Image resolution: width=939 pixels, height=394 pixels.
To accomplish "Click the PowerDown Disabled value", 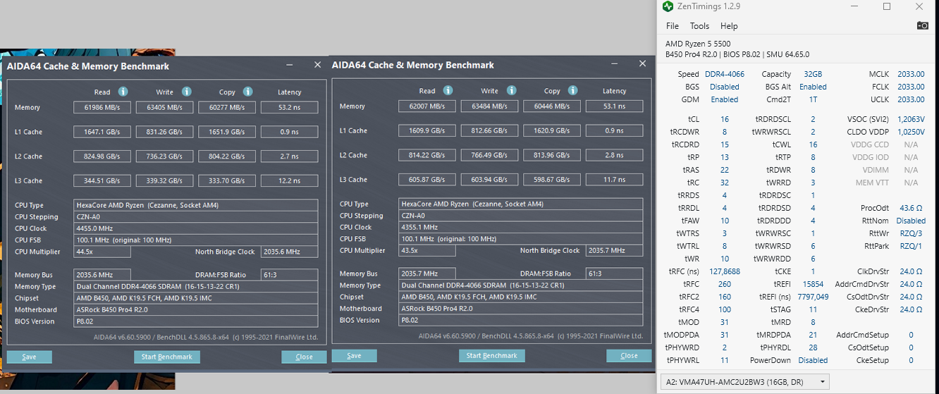I will [x=812, y=360].
